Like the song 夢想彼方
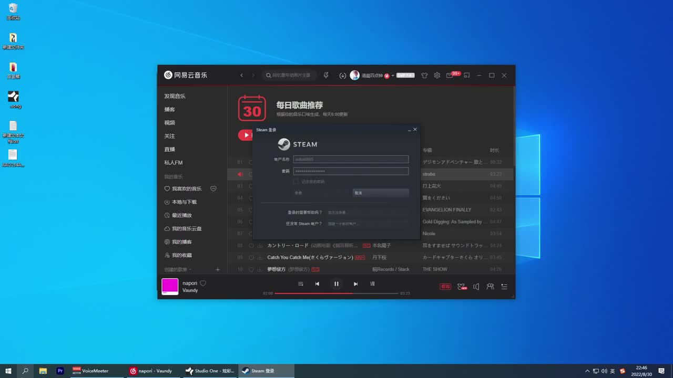This screenshot has width=673, height=378. (251, 269)
